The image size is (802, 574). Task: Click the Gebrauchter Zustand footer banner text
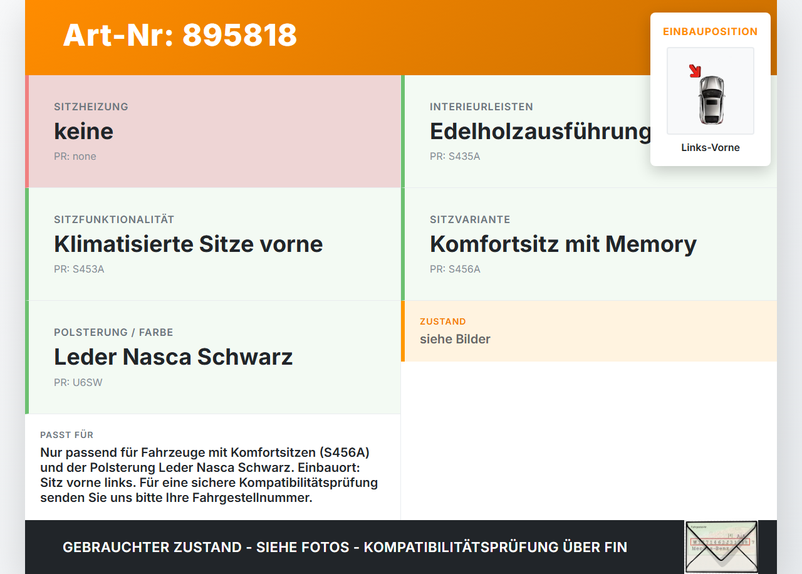(345, 547)
